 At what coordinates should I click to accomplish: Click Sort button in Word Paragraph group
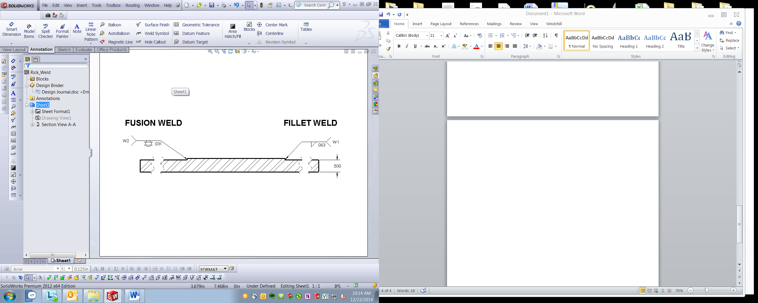tap(545, 36)
